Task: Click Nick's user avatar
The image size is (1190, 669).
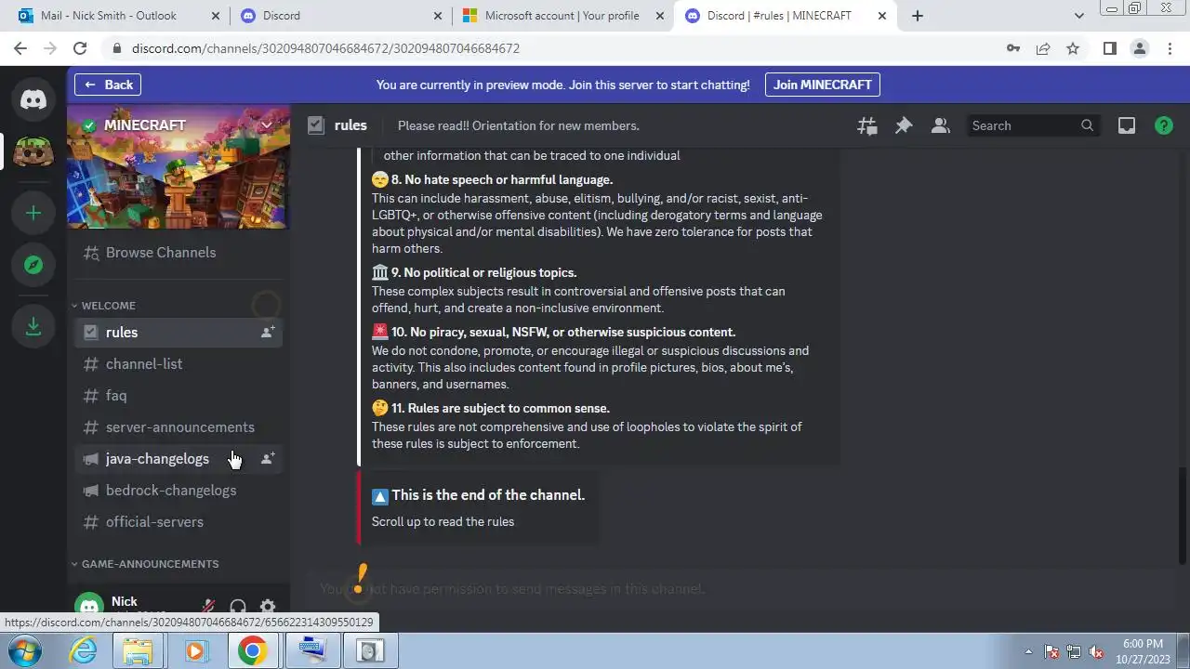Action: tap(89, 608)
